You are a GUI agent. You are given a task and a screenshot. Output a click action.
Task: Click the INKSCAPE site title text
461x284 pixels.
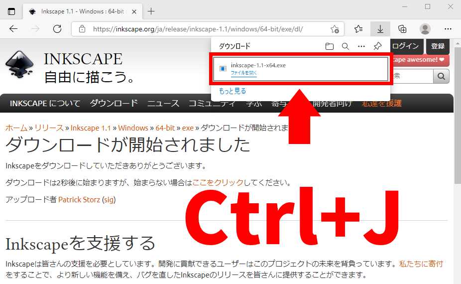coord(83,59)
